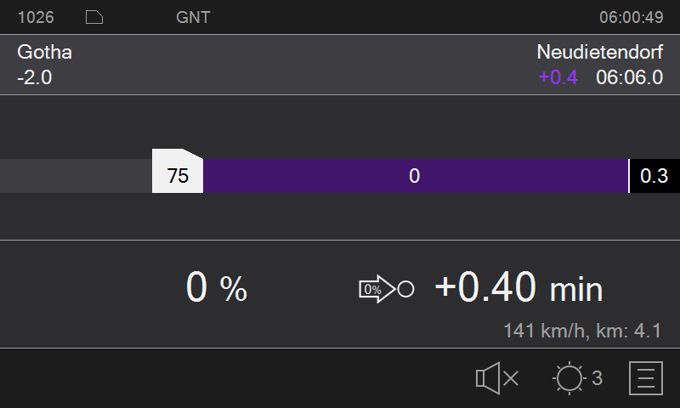Adjust brightness with the sun icon
The height and width of the screenshot is (408, 680).
click(569, 378)
